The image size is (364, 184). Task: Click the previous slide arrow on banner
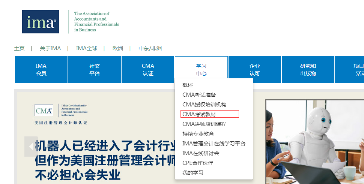tap(31, 147)
